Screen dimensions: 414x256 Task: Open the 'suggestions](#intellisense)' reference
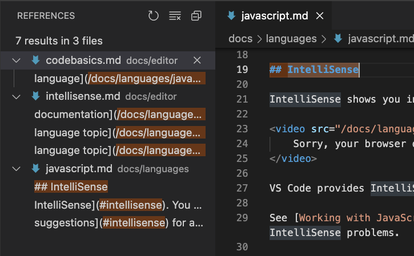(x=117, y=222)
